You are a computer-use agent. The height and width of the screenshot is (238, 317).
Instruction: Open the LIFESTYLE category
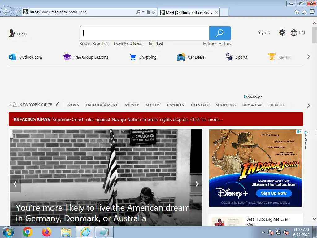tap(200, 105)
